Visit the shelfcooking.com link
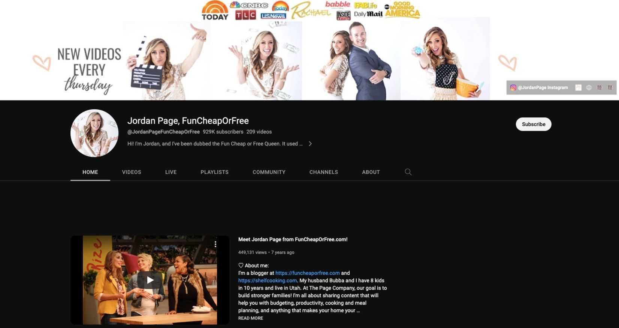This screenshot has width=619, height=328. [x=267, y=281]
